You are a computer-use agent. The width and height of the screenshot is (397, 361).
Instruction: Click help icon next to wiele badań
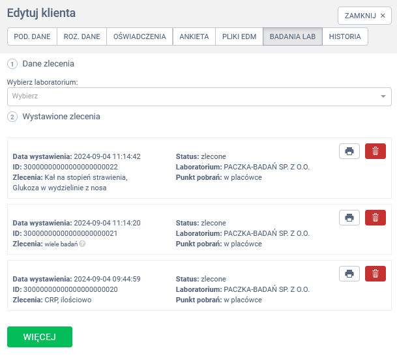[83, 244]
